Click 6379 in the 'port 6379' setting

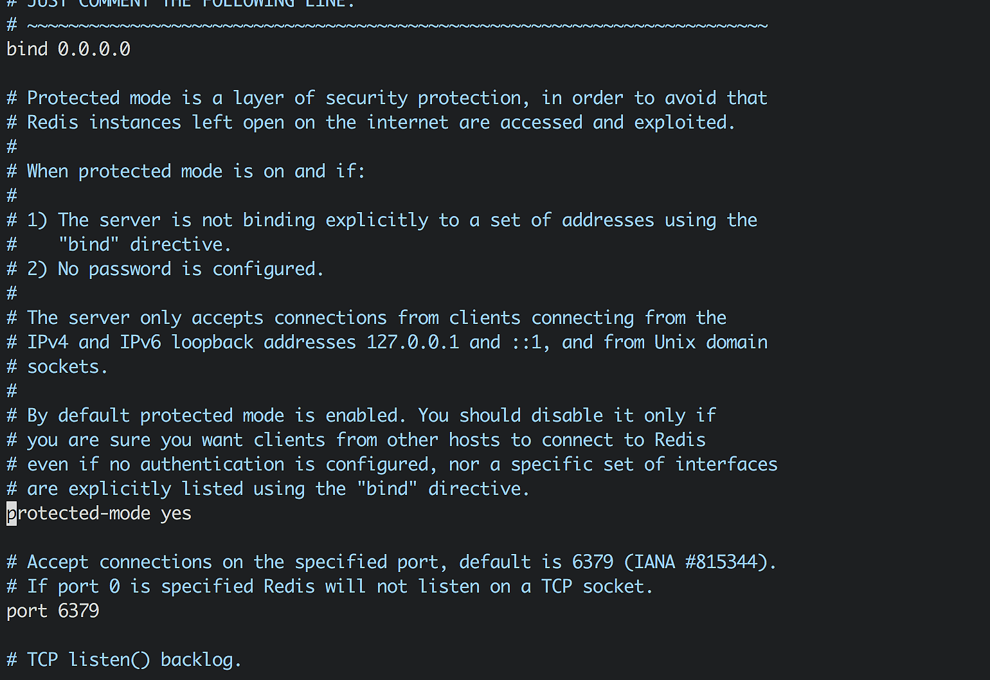(x=78, y=611)
